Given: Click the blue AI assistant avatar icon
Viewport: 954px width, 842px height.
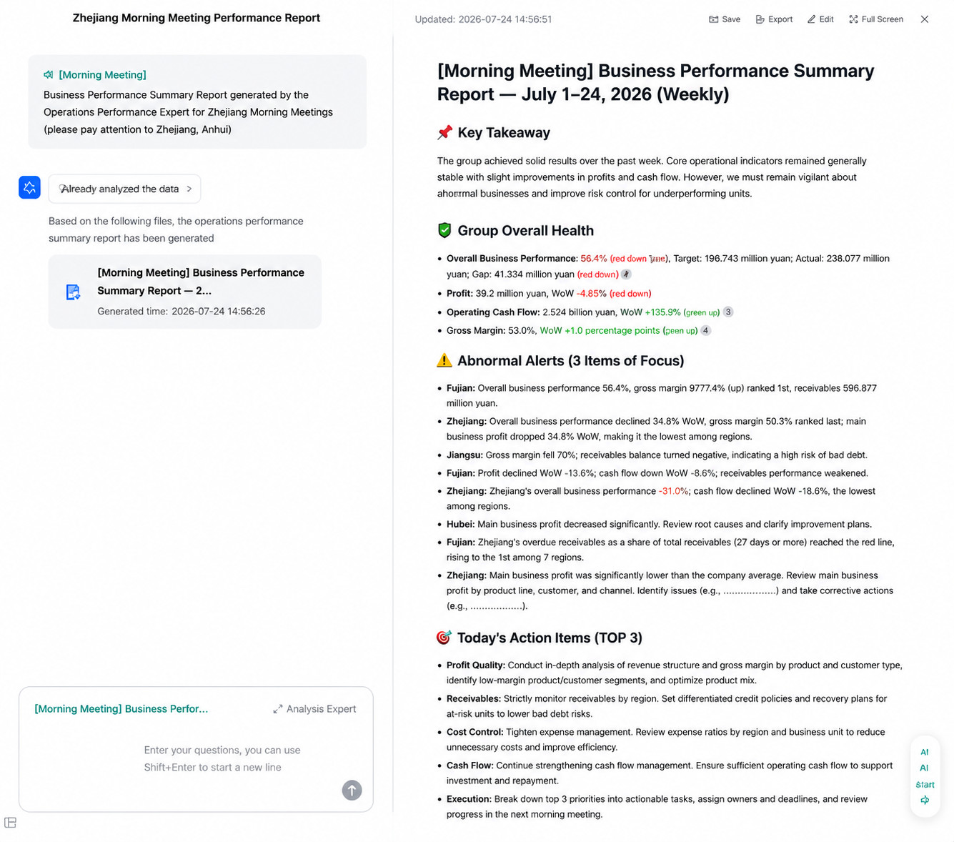Looking at the screenshot, I should coord(29,187).
